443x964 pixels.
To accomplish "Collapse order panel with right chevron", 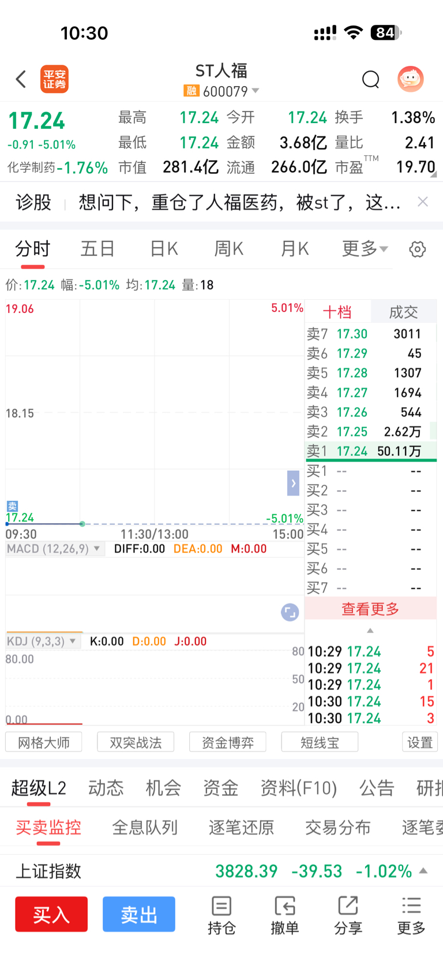I will [293, 483].
